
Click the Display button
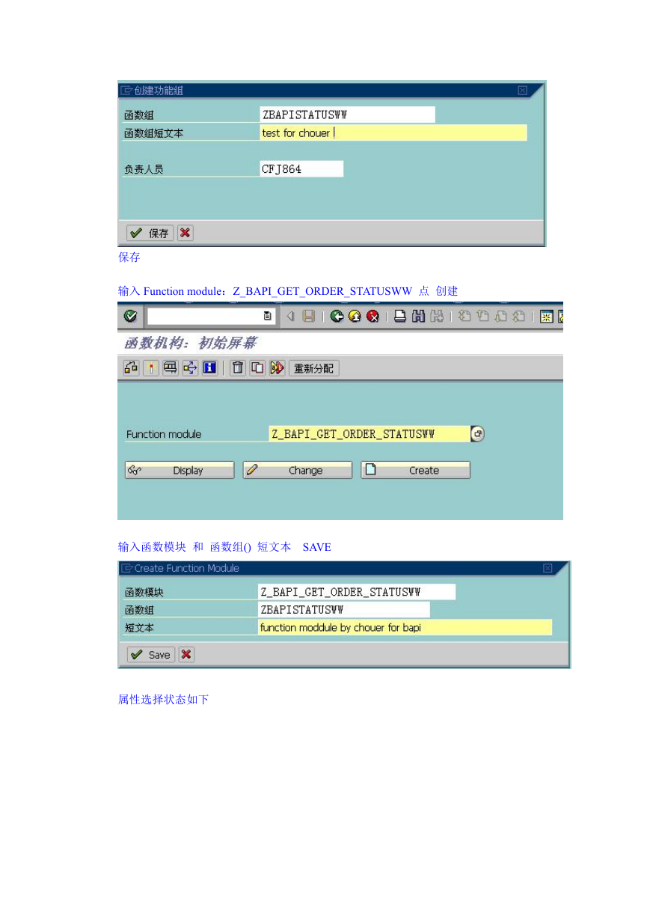point(180,470)
